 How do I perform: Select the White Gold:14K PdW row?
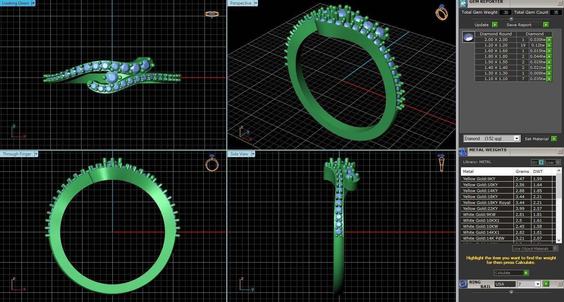coord(508,238)
